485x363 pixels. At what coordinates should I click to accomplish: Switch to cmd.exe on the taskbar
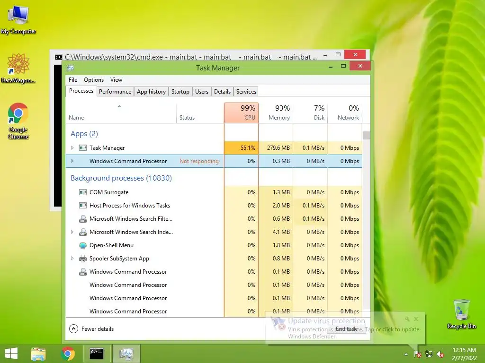tap(97, 354)
